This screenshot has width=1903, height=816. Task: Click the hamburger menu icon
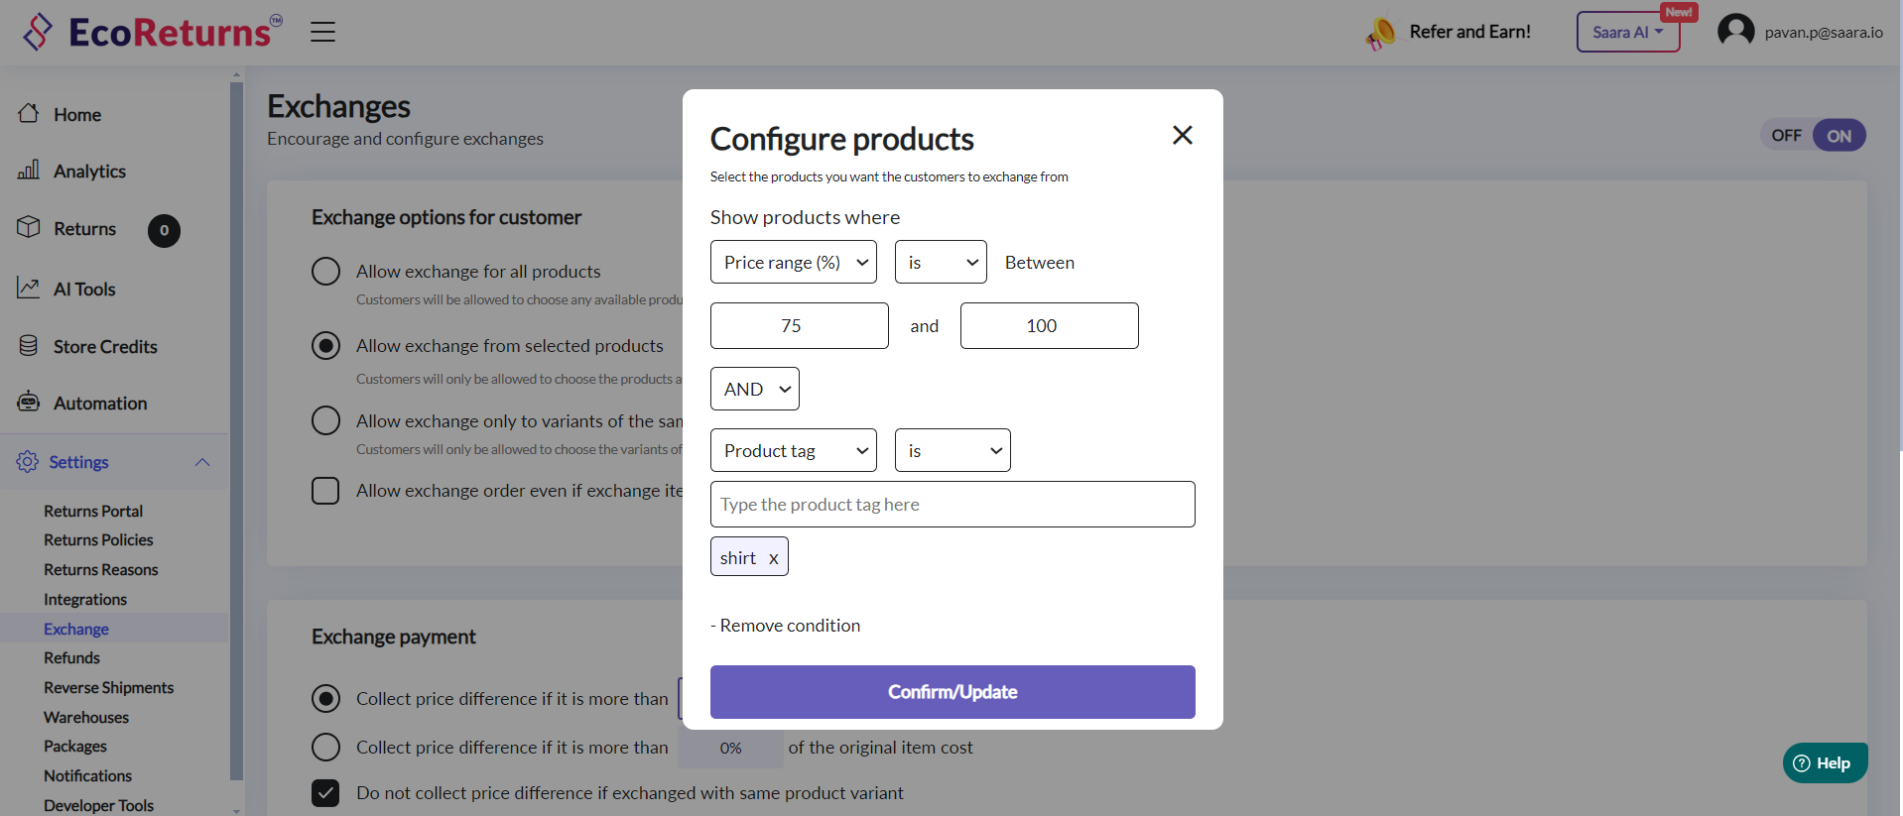pyautogui.click(x=322, y=32)
